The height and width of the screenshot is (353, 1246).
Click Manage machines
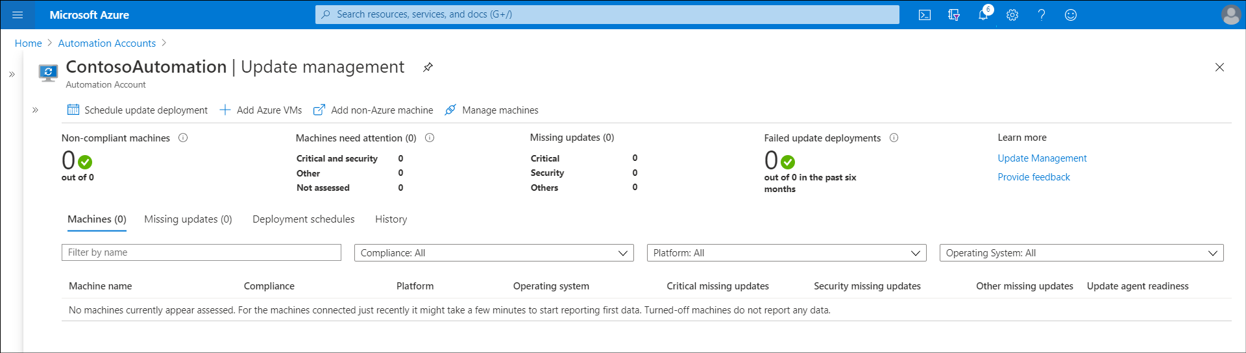pyautogui.click(x=491, y=110)
